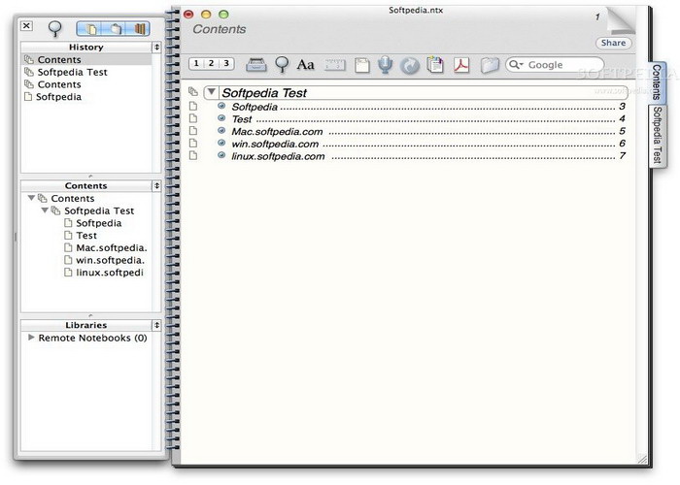Click the gray folder toolbar icon

tap(490, 65)
